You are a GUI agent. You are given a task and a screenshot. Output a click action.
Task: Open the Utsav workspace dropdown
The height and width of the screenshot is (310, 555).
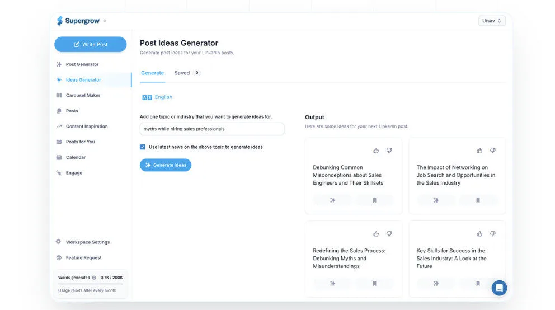click(x=492, y=21)
